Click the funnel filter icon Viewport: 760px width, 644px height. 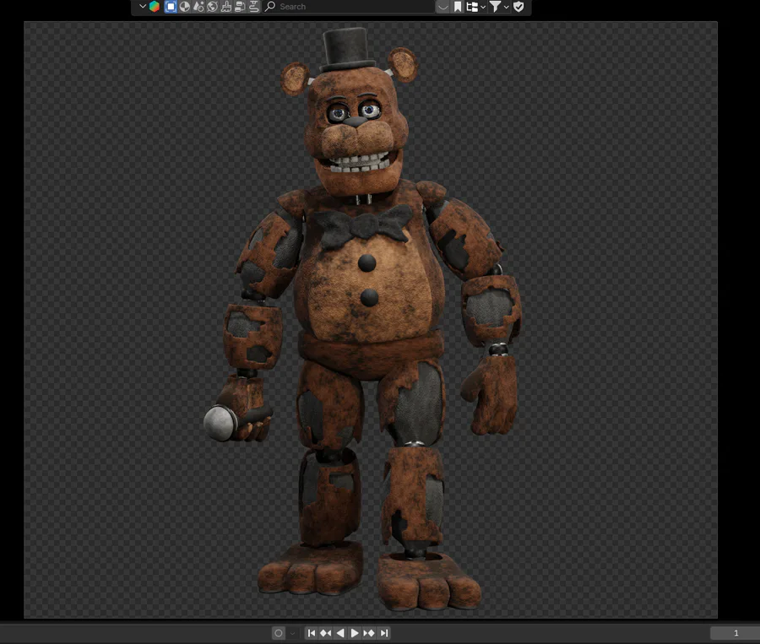495,6
